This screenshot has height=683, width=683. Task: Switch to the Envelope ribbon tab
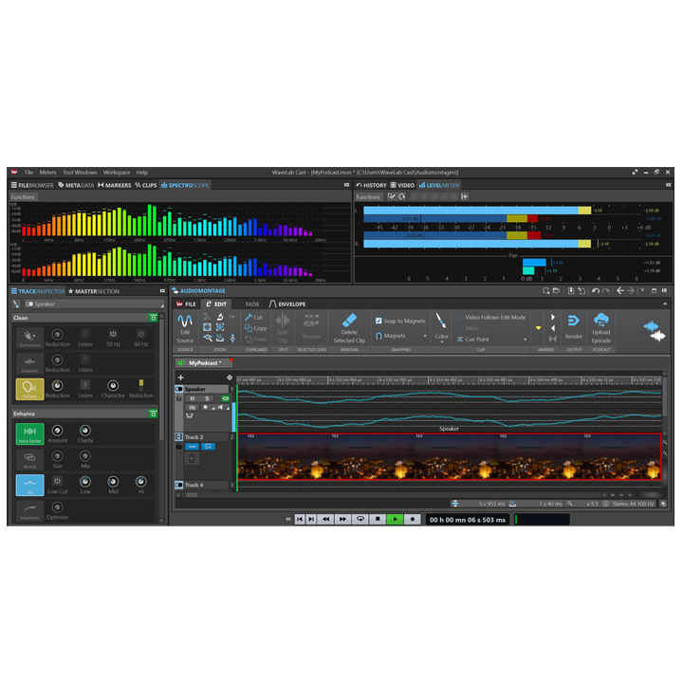point(289,304)
